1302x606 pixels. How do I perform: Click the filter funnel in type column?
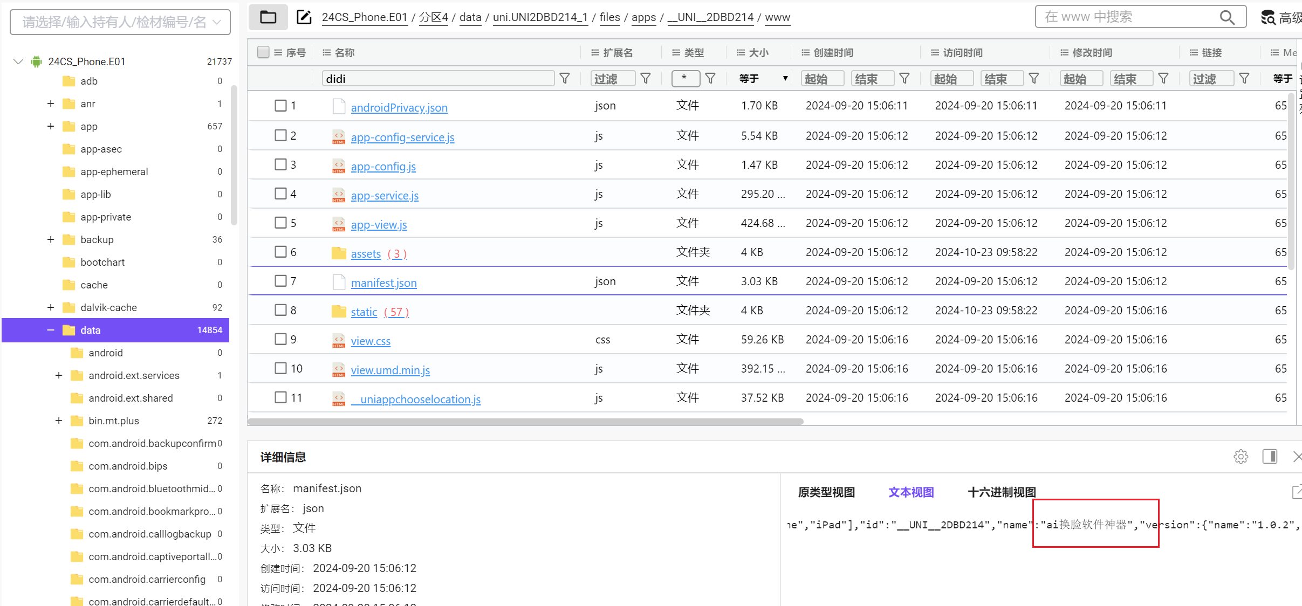(710, 79)
